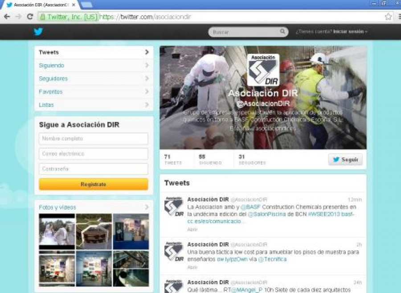Open the Asociación DIR logo in the header

click(x=263, y=70)
